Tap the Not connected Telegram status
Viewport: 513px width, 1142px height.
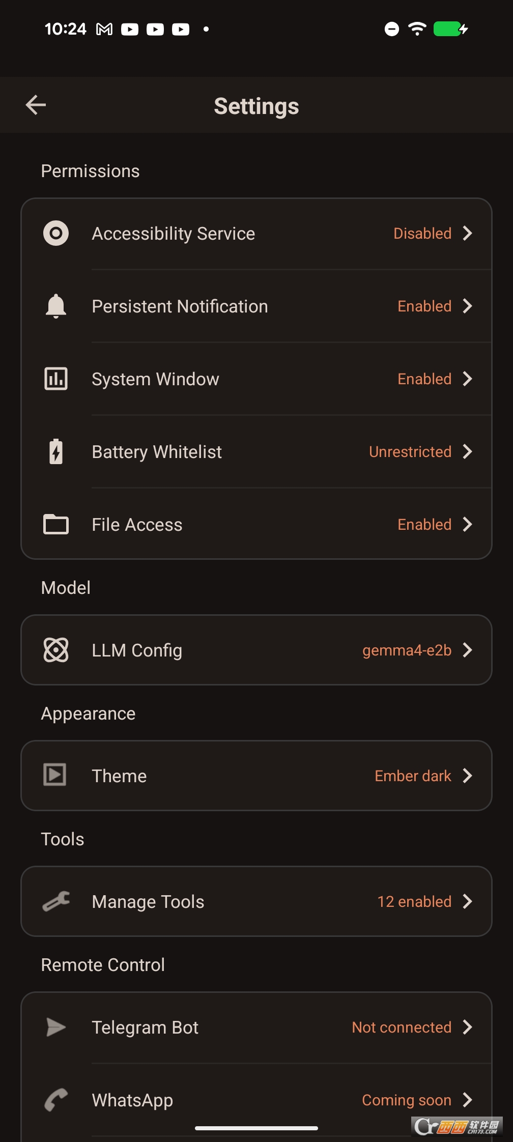[x=402, y=1027]
